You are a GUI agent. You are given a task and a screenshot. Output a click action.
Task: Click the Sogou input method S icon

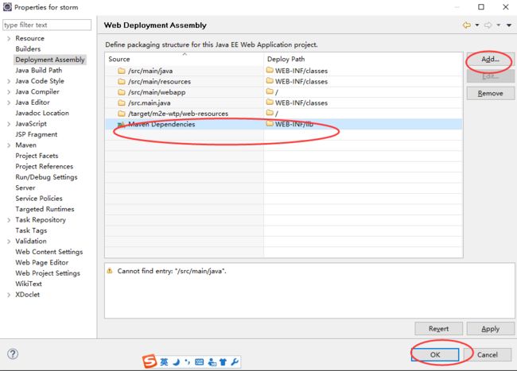click(x=150, y=361)
